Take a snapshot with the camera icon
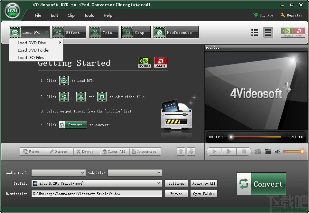The image size is (309, 213). [x=257, y=151]
